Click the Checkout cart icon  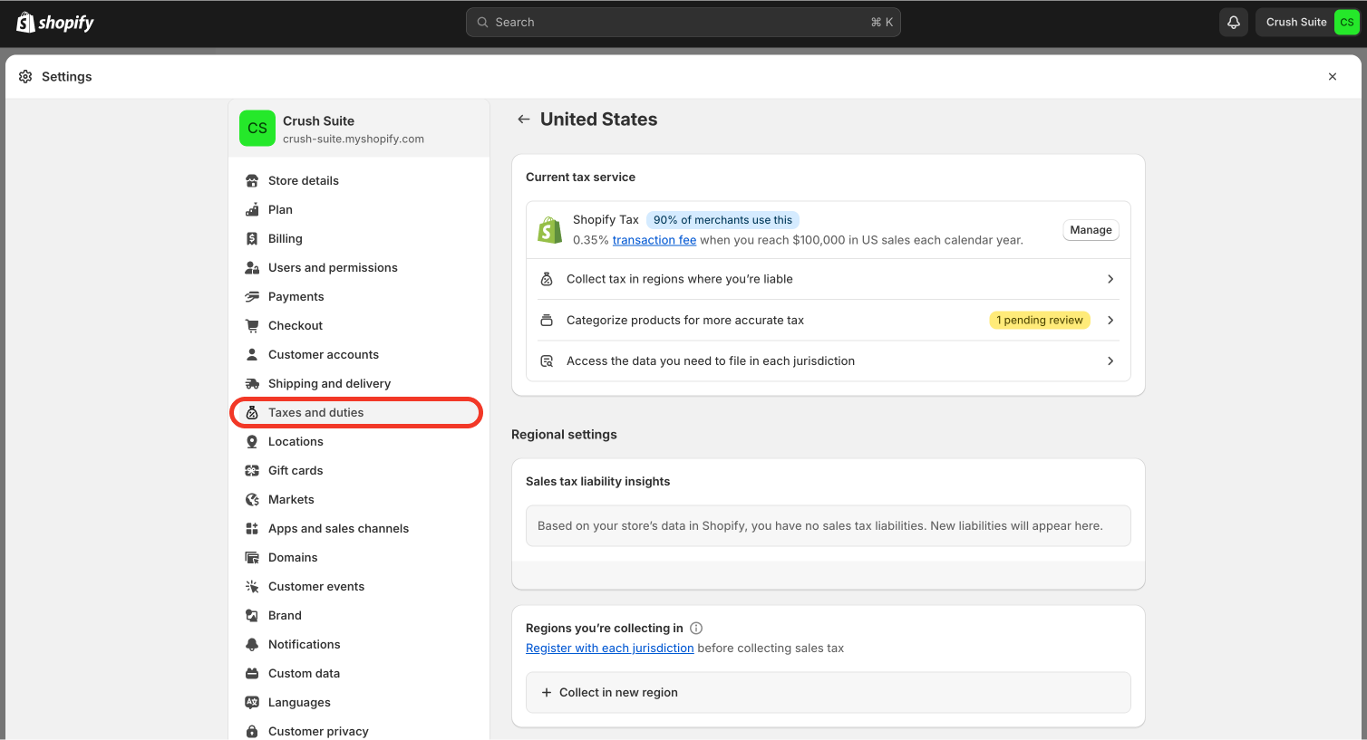click(252, 326)
